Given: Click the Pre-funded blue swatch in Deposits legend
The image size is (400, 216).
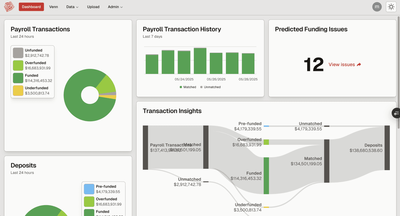Looking at the screenshot, I should click(89, 189).
